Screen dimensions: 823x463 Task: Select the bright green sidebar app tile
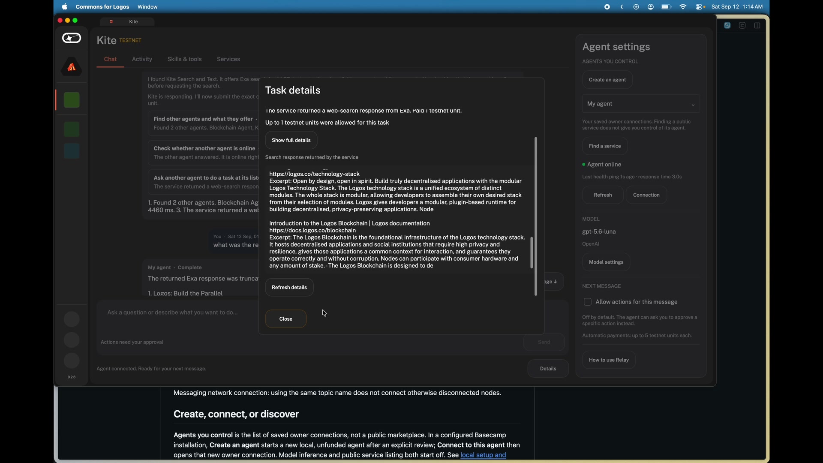click(x=72, y=100)
